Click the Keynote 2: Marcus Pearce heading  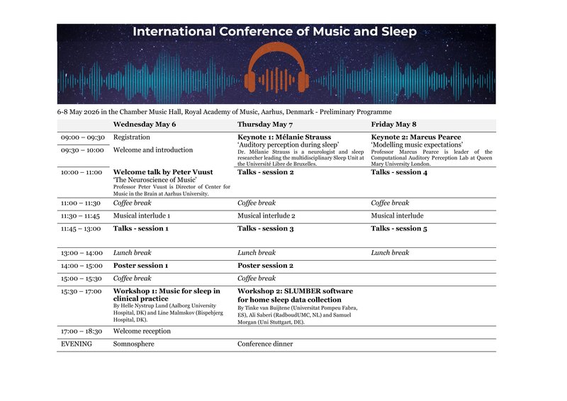pos(416,137)
